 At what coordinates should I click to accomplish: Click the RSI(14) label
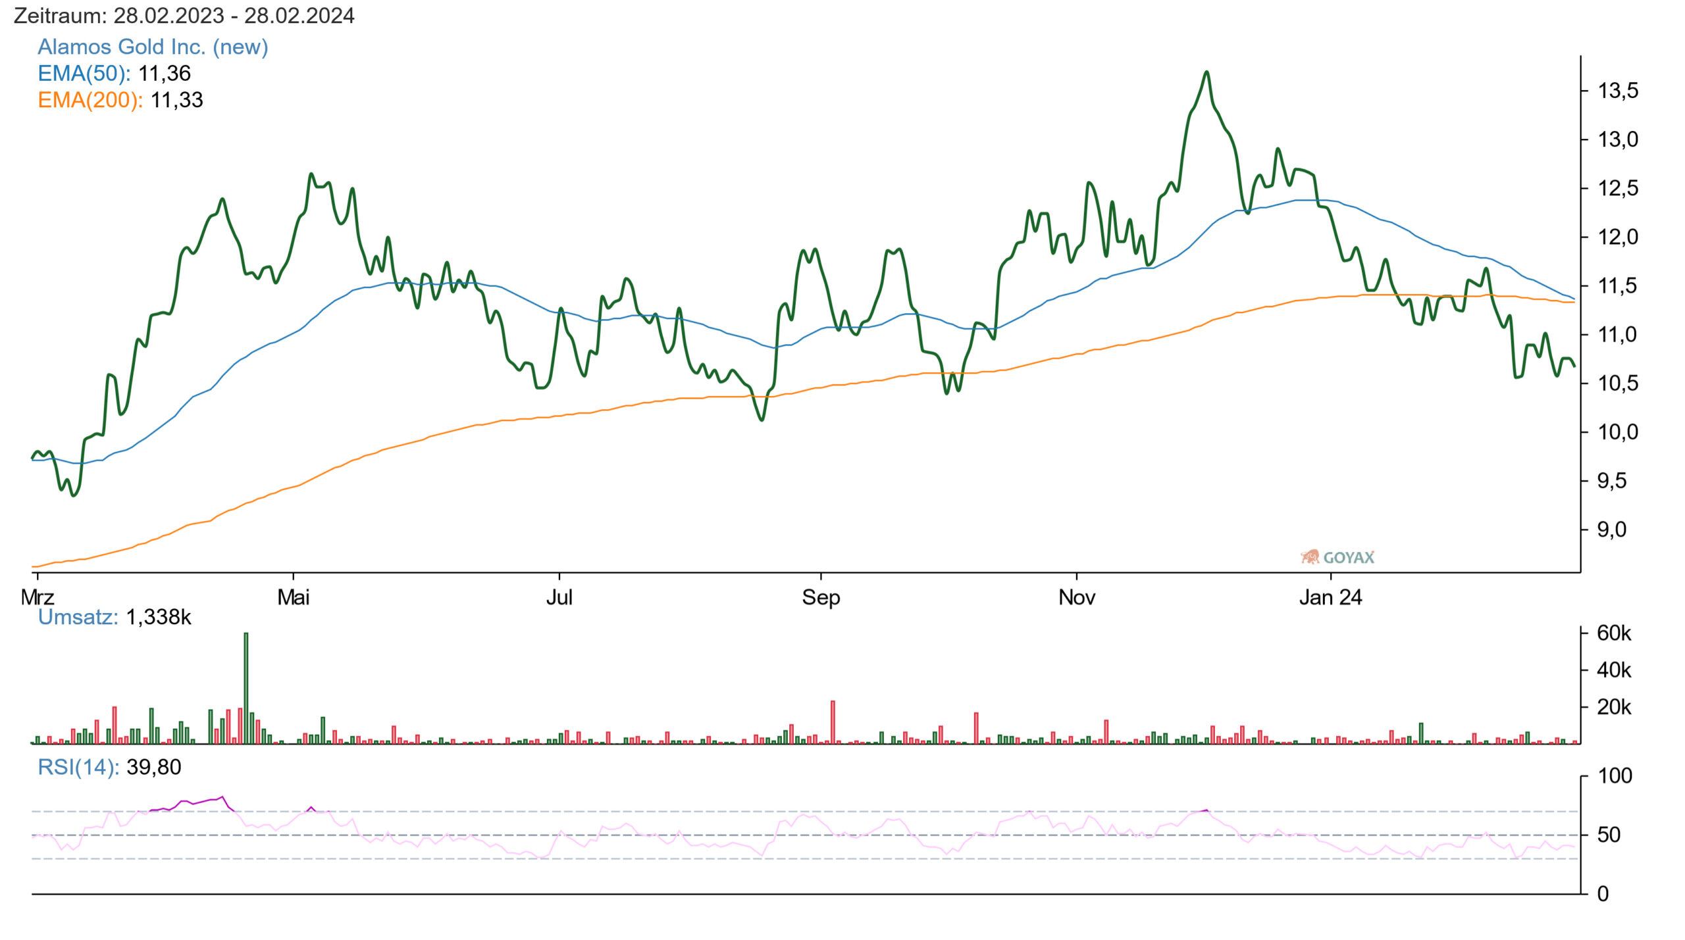coord(78,767)
